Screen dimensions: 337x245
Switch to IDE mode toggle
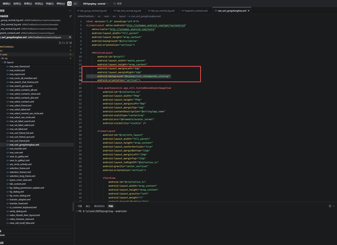pos(75,3)
